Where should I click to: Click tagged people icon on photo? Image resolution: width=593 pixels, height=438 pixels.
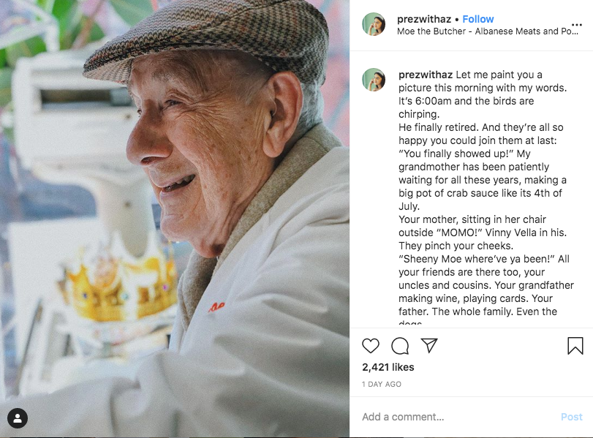pos(18,418)
